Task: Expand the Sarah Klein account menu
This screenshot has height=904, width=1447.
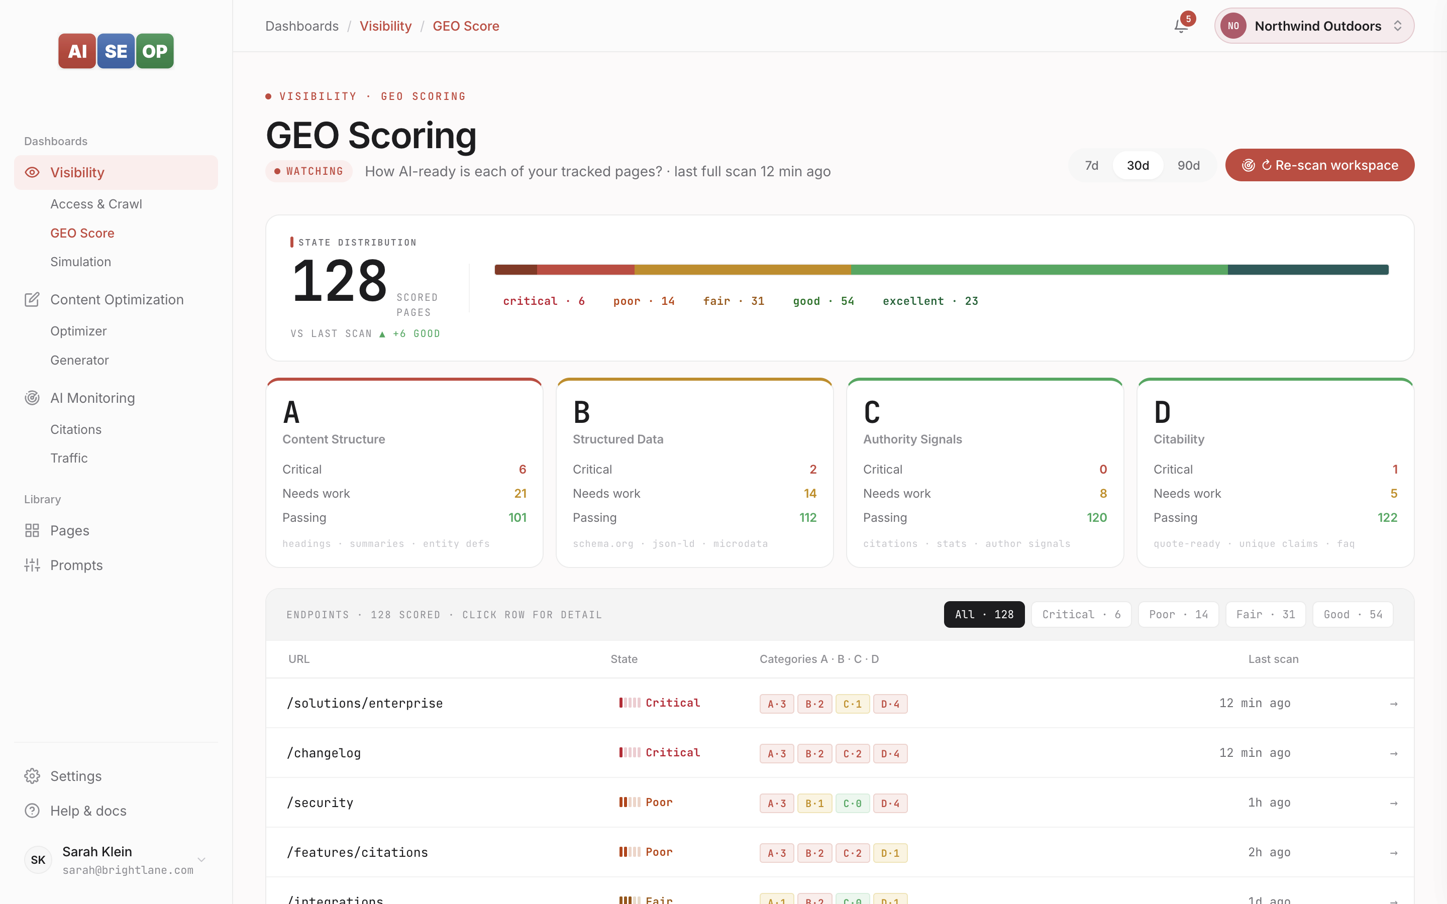Action: 201,860
